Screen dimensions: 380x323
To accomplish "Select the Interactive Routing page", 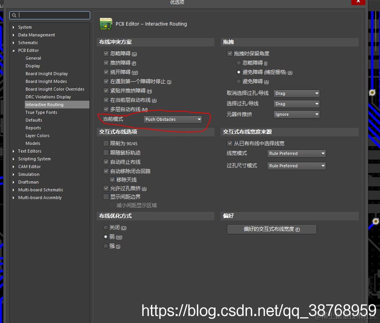I will (x=57, y=105).
